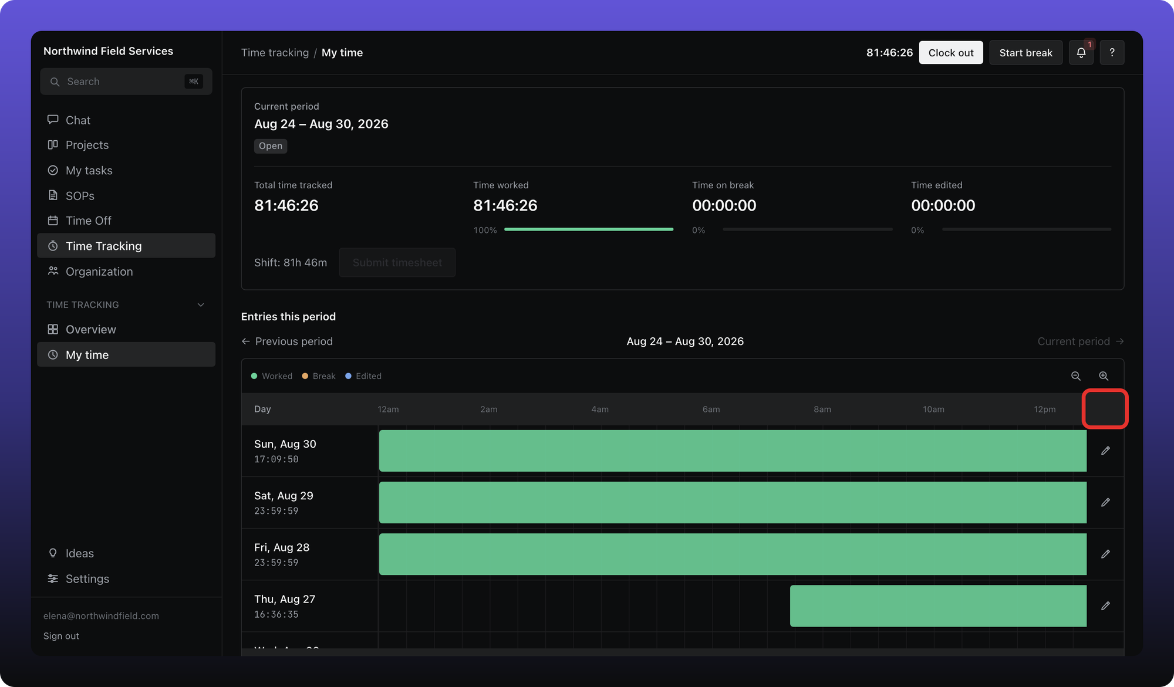
Task: Click the Time Off calendar icon
Action: tap(53, 221)
